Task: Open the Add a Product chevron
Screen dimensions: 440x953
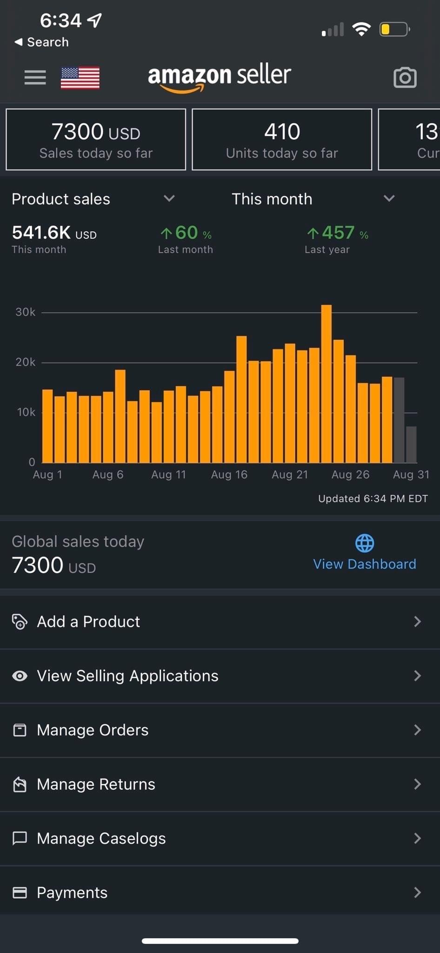Action: 417,622
